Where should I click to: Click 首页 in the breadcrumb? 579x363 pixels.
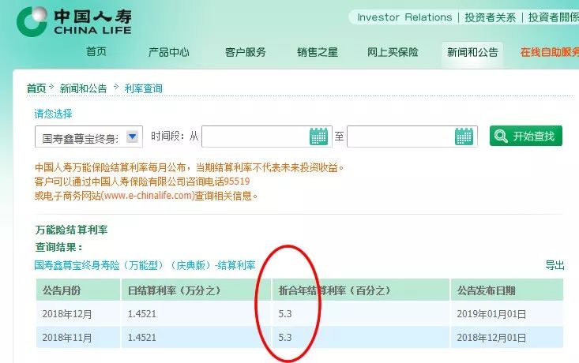click(x=36, y=88)
